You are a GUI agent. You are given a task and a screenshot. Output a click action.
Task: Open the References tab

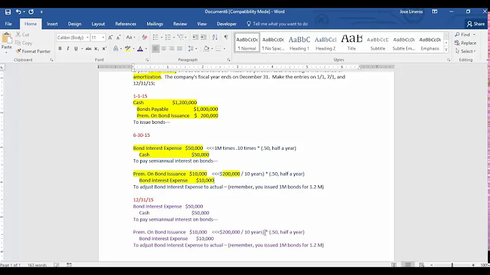tap(126, 24)
